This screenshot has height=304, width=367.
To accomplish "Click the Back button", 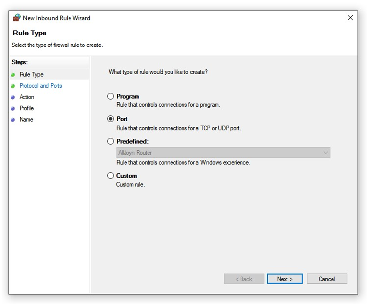I will pos(244,279).
